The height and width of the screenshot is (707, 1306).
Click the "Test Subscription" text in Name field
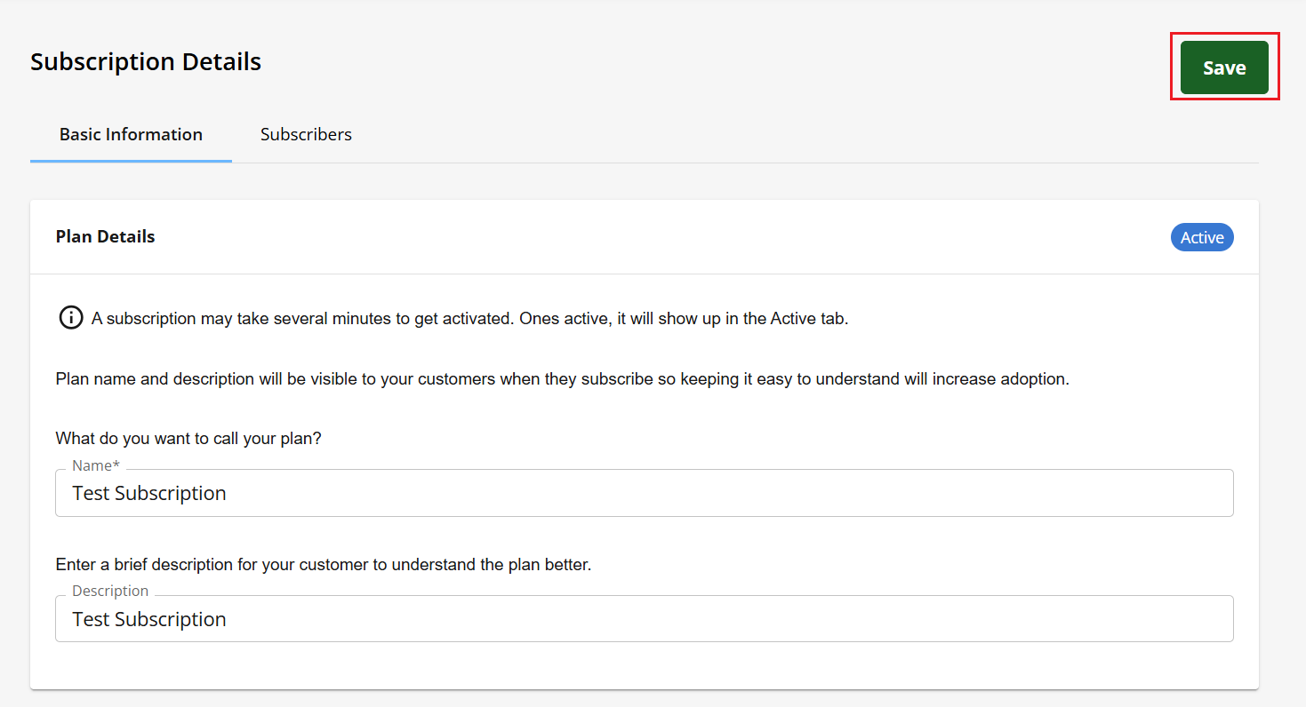[149, 494]
